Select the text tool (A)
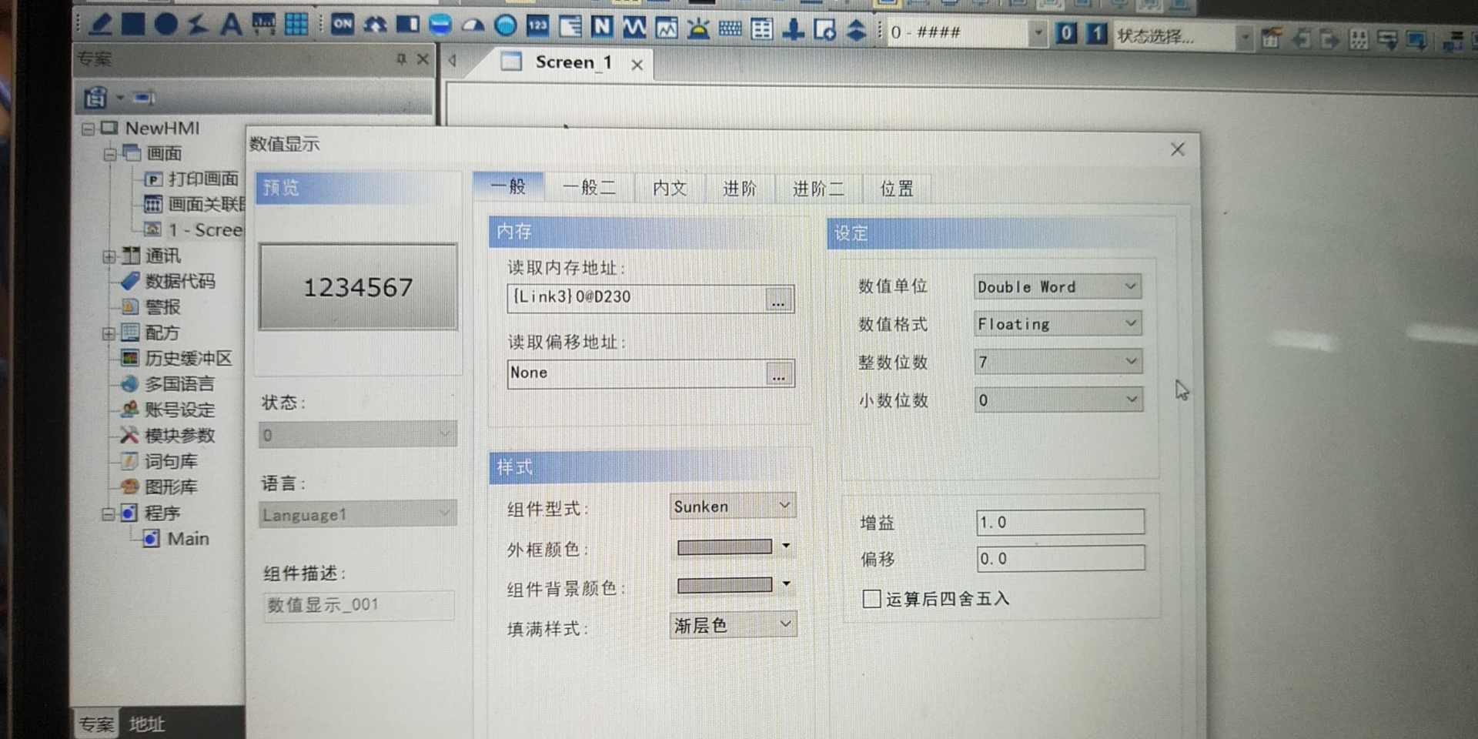 point(230,25)
